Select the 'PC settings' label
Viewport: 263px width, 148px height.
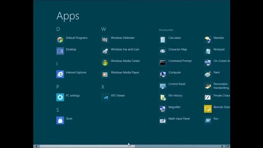point(73,95)
